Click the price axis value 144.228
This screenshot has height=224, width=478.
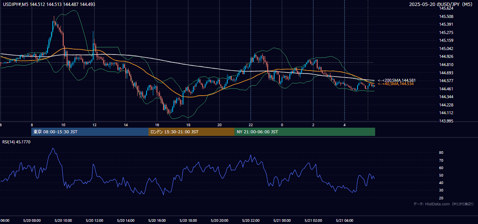(x=447, y=105)
